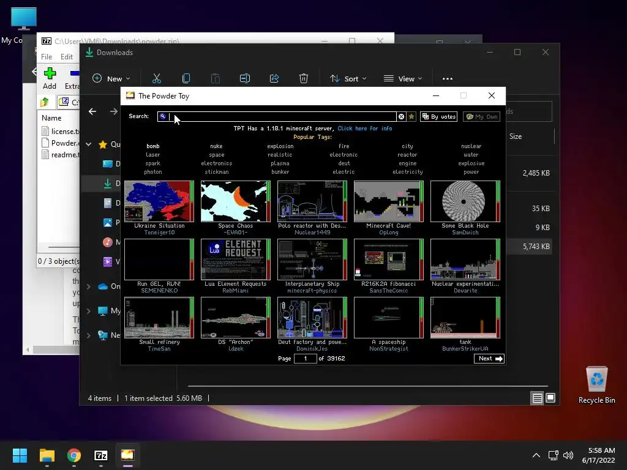Click the page number input box
The width and height of the screenshot is (627, 470).
click(305, 359)
